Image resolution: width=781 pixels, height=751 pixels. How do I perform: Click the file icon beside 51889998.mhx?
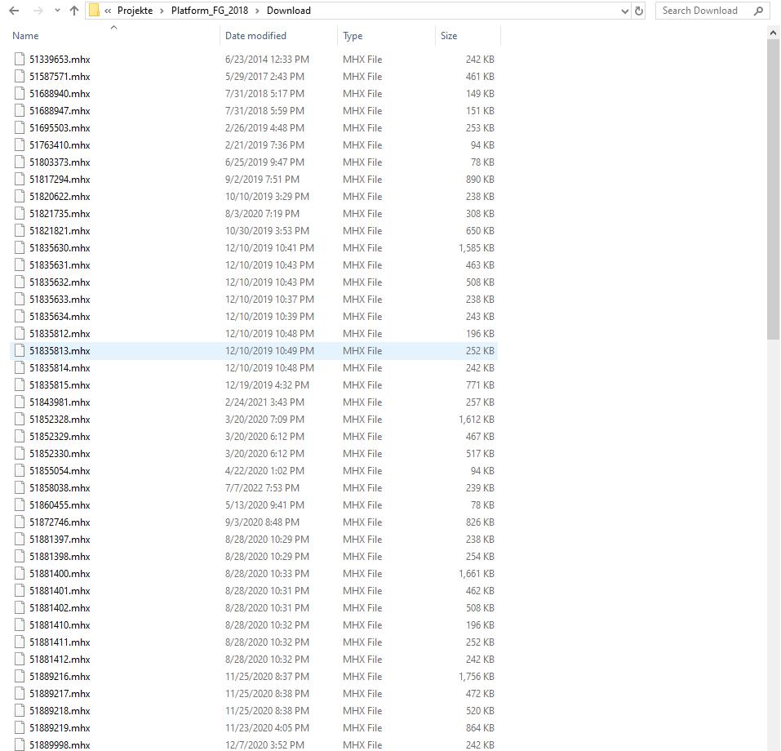(18, 744)
